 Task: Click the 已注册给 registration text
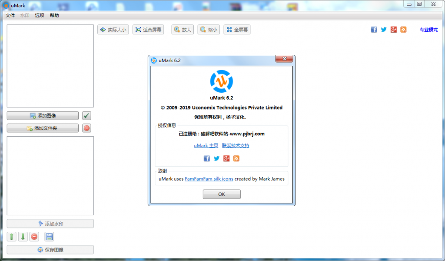click(x=222, y=134)
